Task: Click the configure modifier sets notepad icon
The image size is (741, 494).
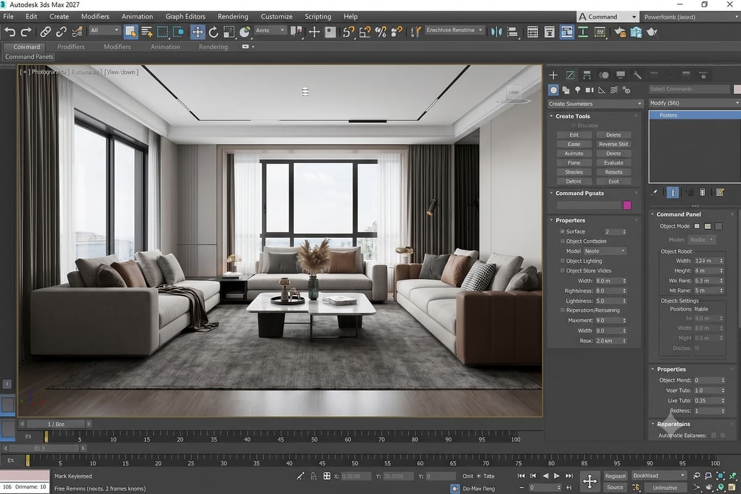Action: [x=720, y=193]
